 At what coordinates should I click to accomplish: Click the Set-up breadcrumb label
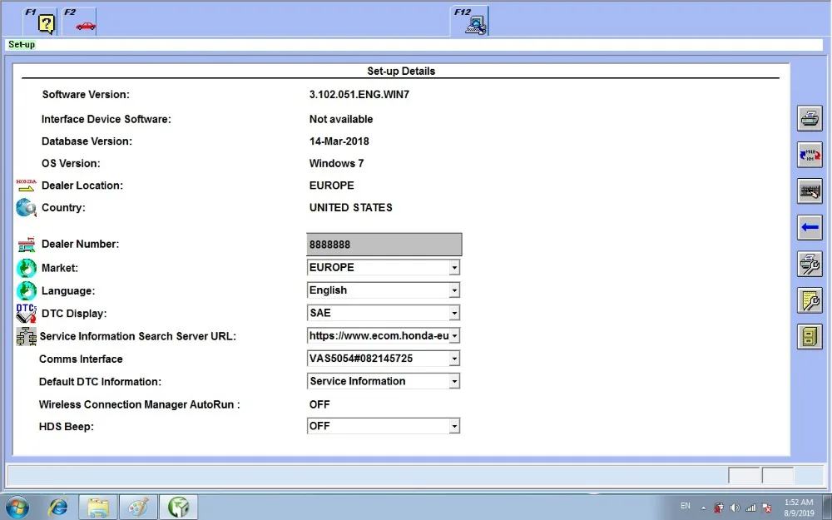(x=22, y=45)
